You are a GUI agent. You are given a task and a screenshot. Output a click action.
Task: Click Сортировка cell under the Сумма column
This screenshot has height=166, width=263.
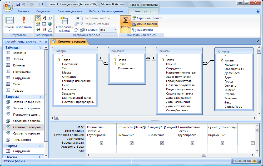tap(222, 139)
